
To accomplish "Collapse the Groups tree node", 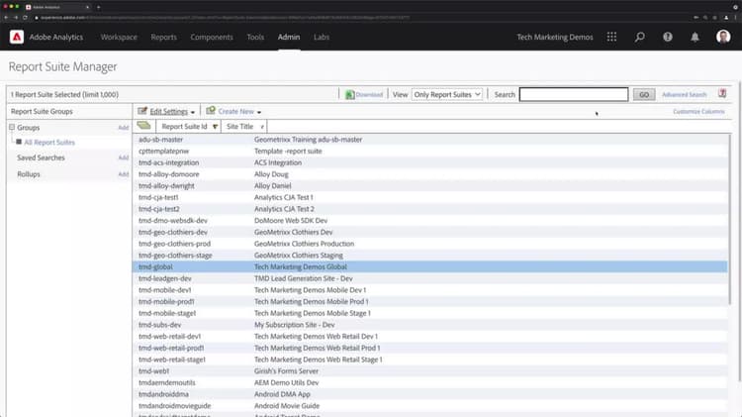I will click(x=12, y=127).
